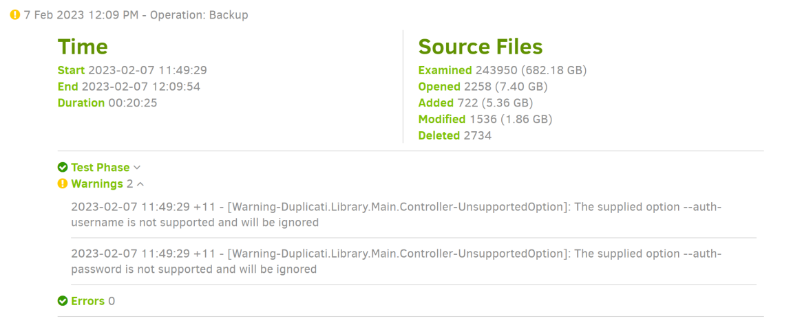Select the --auth-password unsupported option warning
Image resolution: width=791 pixels, height=323 pixels.
tap(396, 261)
